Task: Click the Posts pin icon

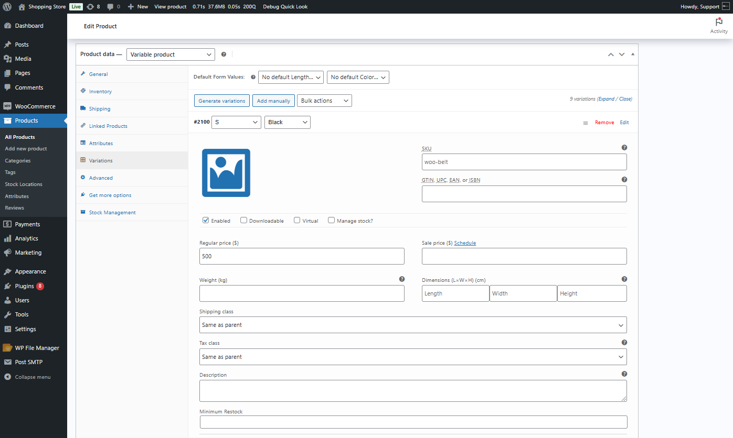Action: pos(7,45)
